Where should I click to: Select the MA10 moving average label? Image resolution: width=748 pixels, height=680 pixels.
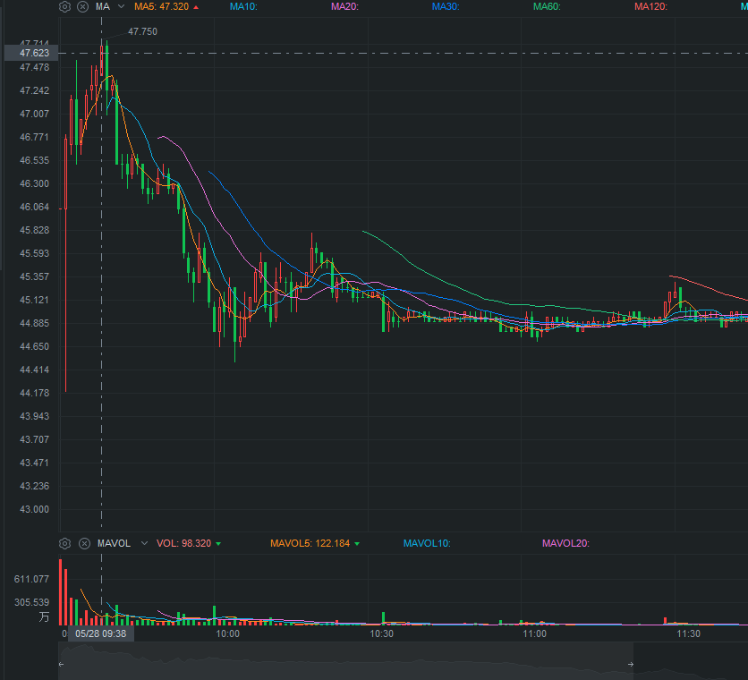pyautogui.click(x=243, y=6)
